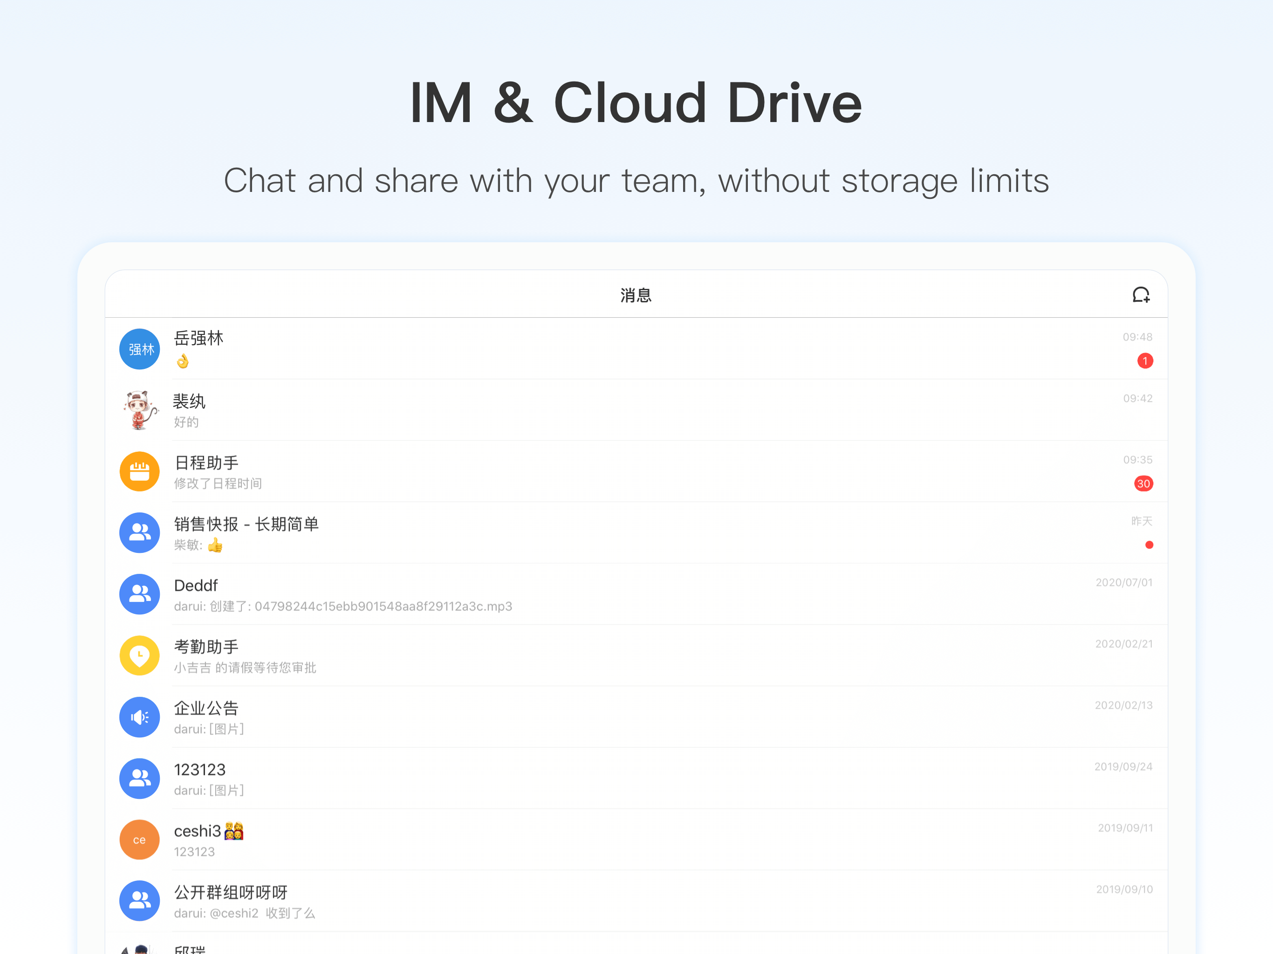
Task: Click the Deddf group avatar icon
Action: 139,594
